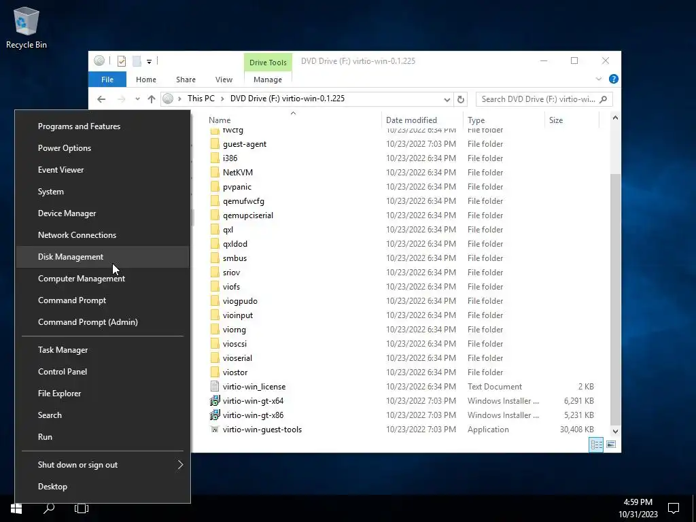Choose Command Prompt (Admin)
Screen dimensions: 696x522
pyautogui.click(x=103, y=322)
